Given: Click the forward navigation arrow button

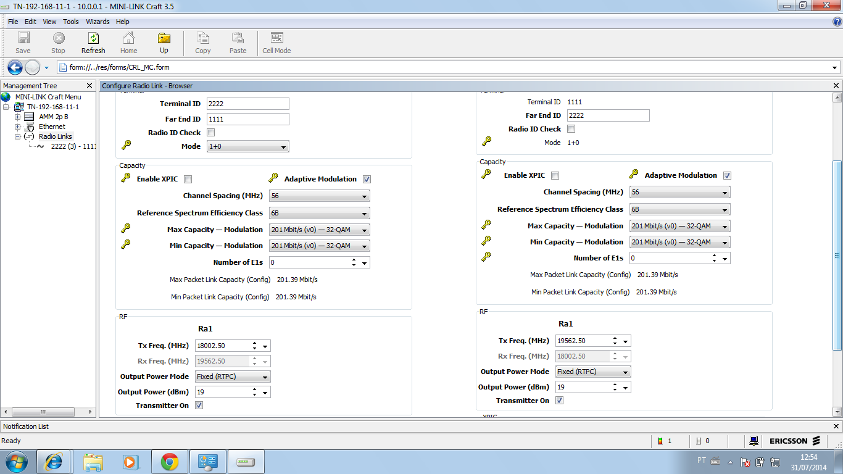Looking at the screenshot, I should (x=32, y=67).
